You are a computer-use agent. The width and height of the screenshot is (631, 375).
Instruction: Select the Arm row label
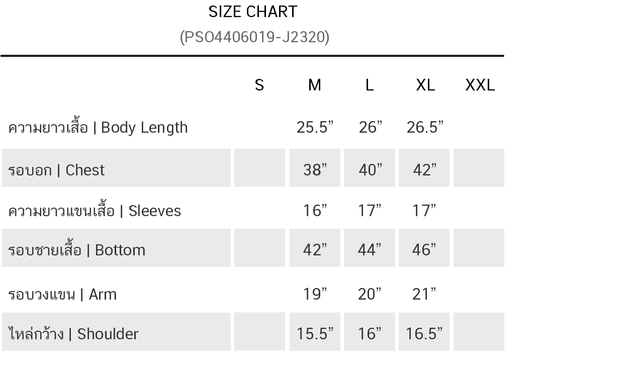[x=62, y=294]
